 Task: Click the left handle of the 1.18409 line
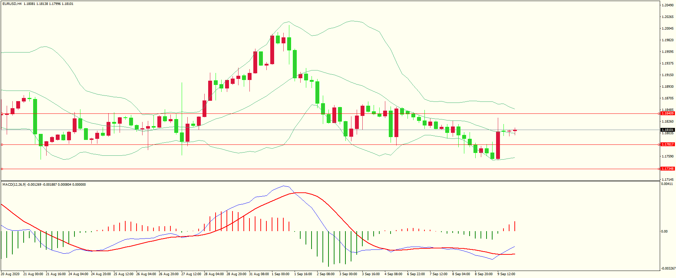[2, 114]
